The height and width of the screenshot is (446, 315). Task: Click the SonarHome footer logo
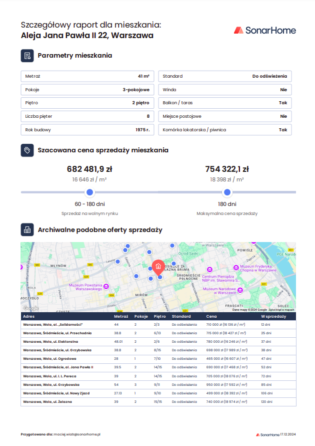[x=267, y=434]
